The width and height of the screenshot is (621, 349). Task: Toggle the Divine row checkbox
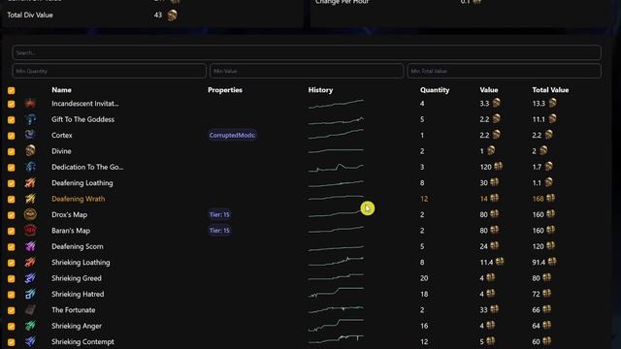(x=11, y=151)
